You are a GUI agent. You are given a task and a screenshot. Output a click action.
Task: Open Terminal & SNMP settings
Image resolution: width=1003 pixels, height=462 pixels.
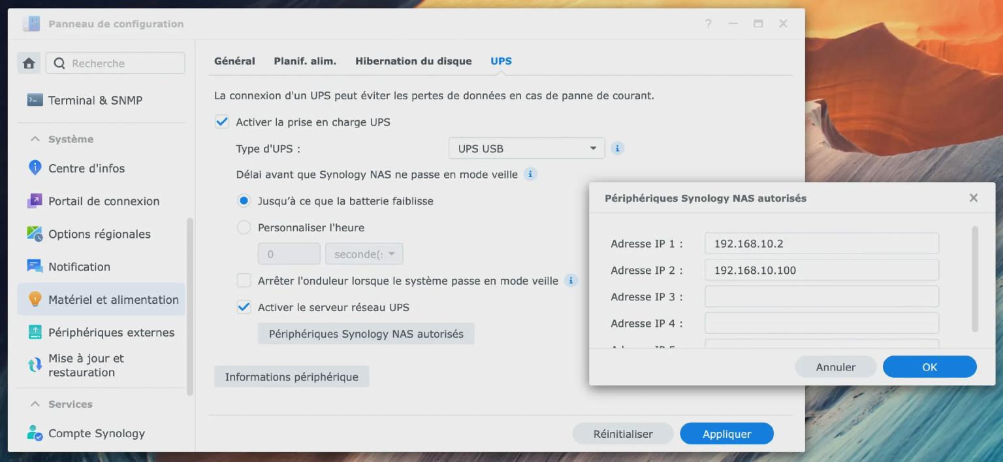click(x=95, y=100)
